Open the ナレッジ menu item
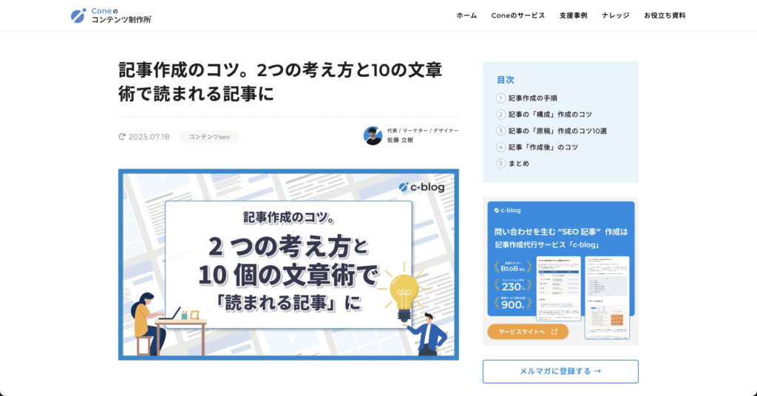 pyautogui.click(x=616, y=16)
